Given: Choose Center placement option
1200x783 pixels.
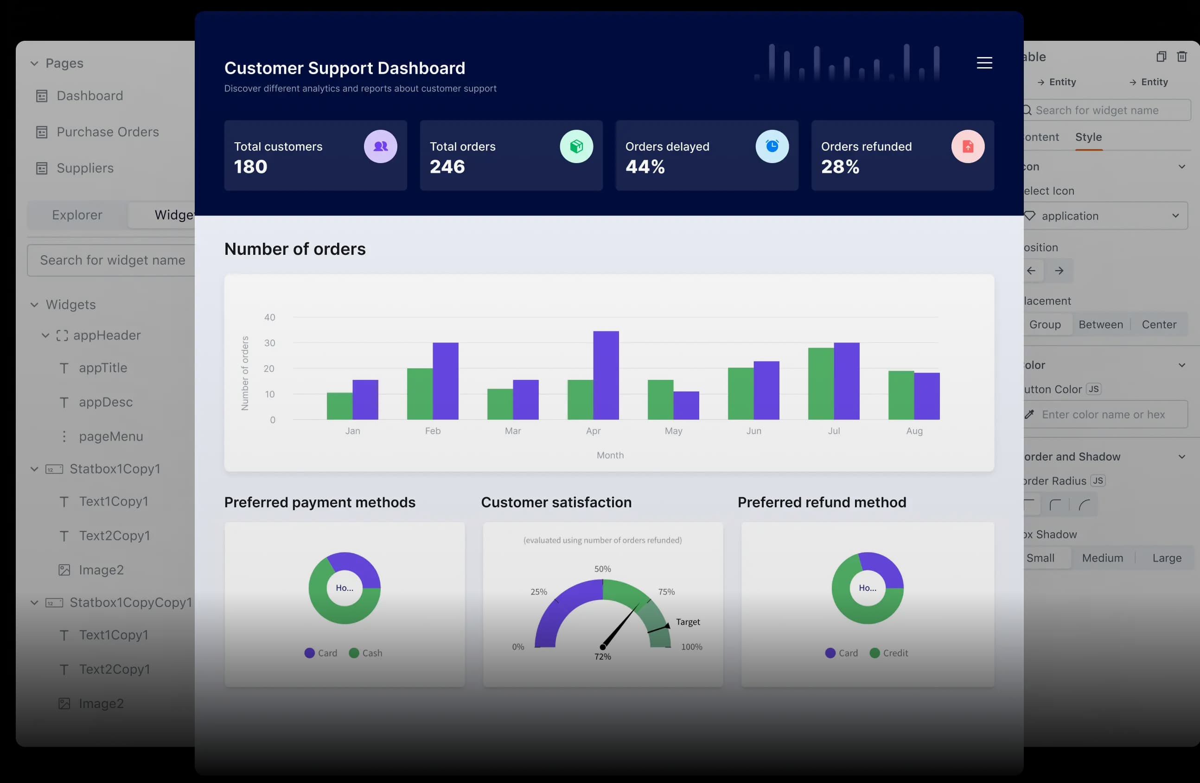Looking at the screenshot, I should [1159, 324].
